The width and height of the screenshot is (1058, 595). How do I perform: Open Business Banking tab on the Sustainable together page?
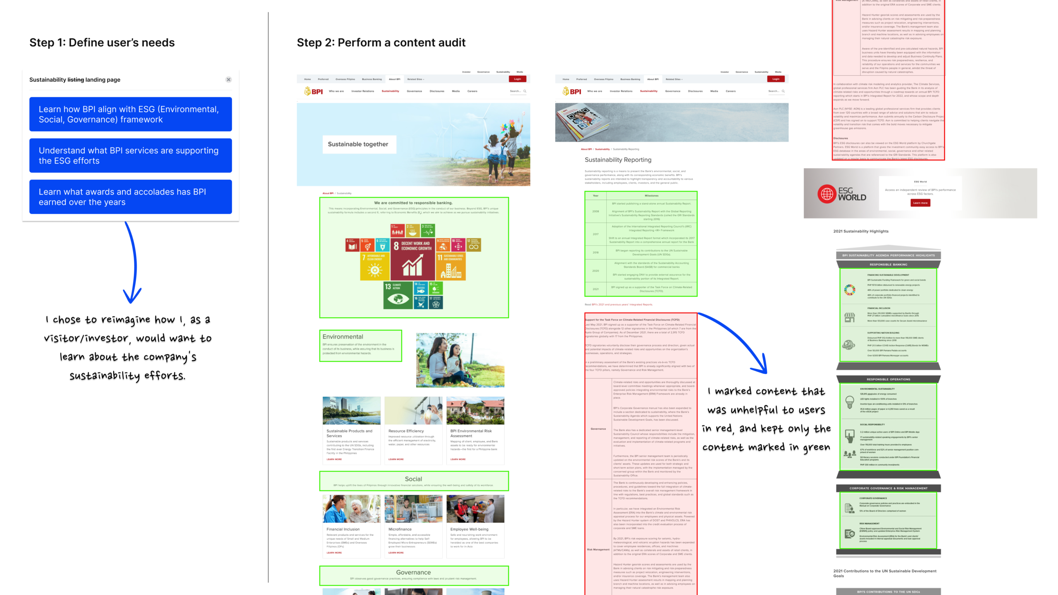[x=372, y=79]
